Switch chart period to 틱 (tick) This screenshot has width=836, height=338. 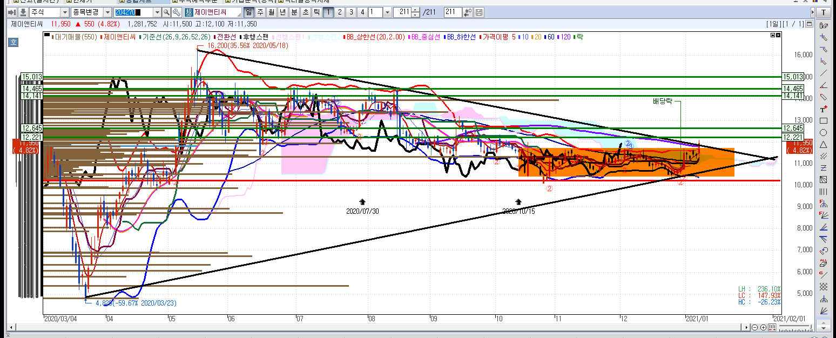tap(317, 12)
